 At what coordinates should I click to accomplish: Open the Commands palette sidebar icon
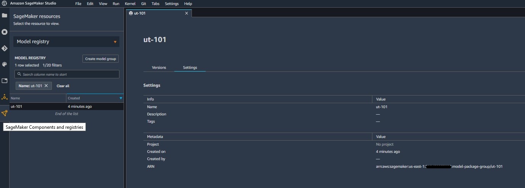[5, 65]
